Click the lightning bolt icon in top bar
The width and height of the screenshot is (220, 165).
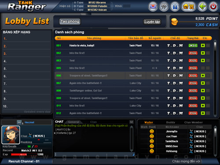click(x=164, y=7)
